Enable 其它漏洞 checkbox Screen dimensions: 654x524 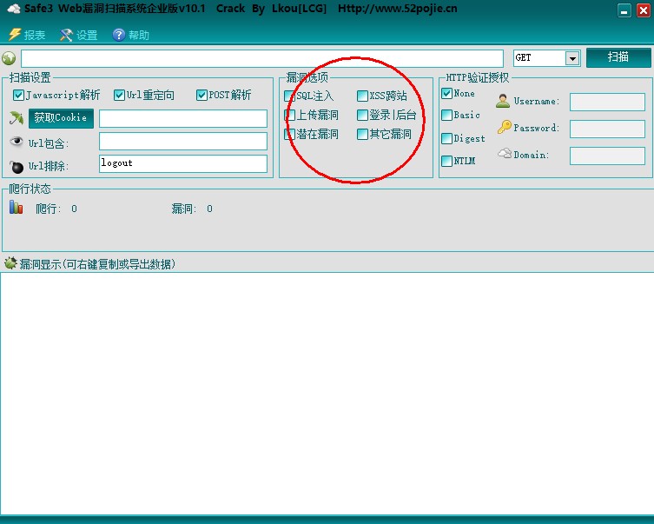coord(362,135)
